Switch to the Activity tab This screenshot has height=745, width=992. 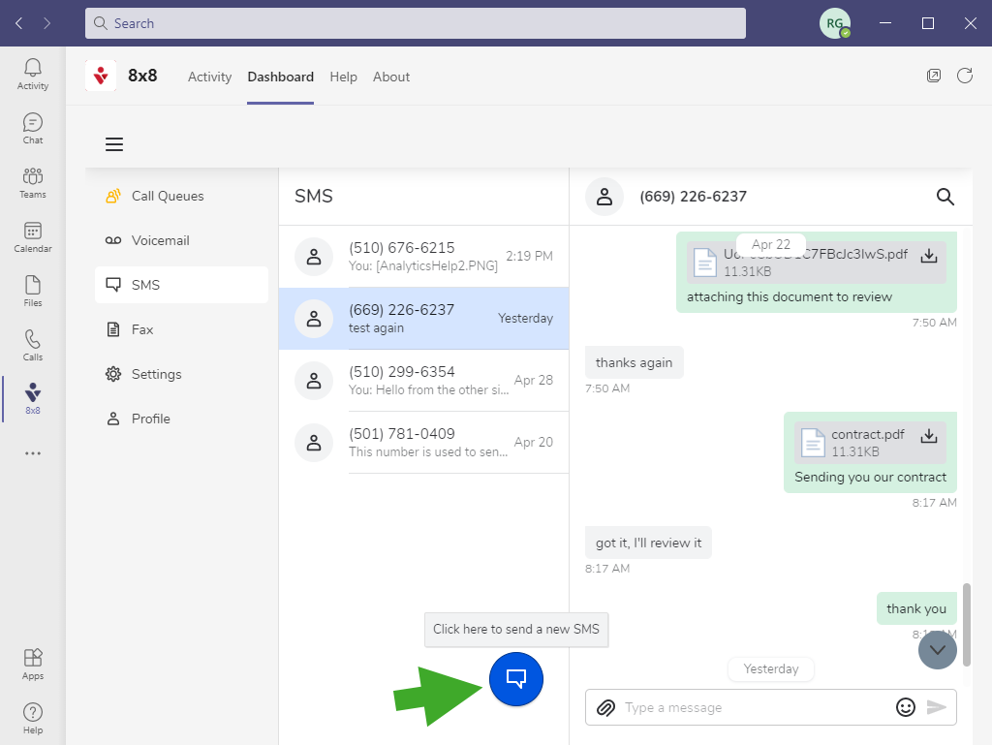tap(209, 77)
